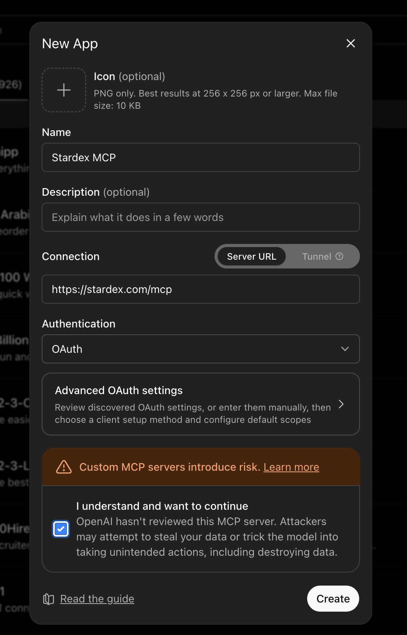Image resolution: width=407 pixels, height=635 pixels.
Task: Open the Learn more link
Action: click(x=291, y=467)
